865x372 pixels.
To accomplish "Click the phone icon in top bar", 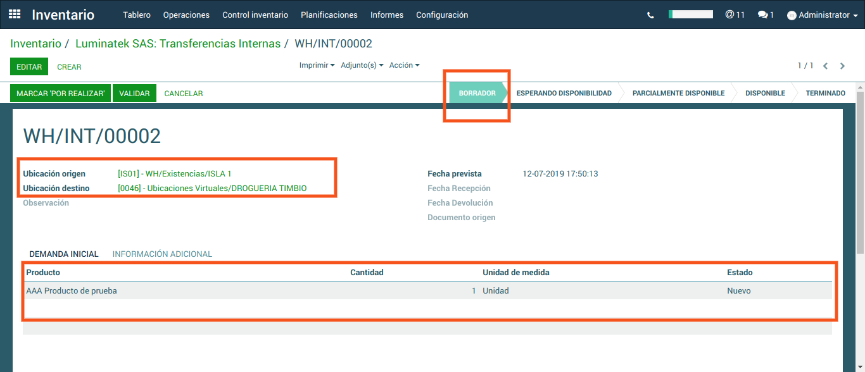I will (650, 15).
